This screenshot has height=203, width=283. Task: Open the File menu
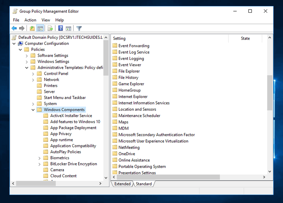[x=16, y=20]
